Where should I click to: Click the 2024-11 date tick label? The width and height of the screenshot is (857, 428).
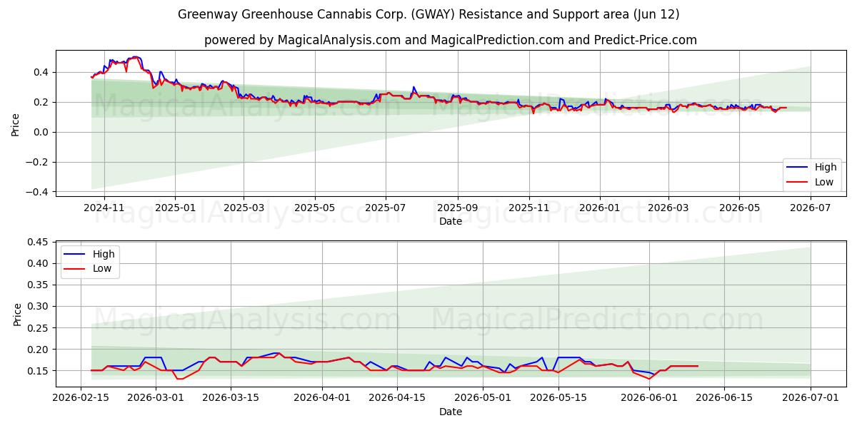pos(104,208)
